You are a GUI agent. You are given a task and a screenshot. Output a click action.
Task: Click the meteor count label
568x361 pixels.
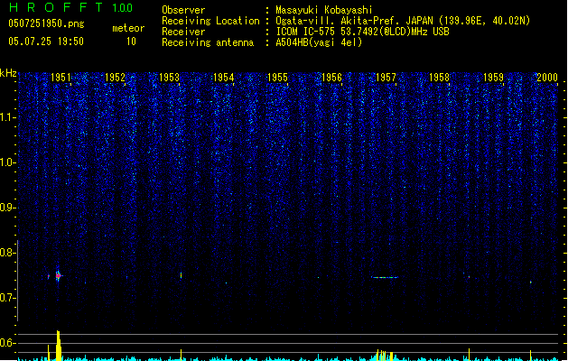(x=128, y=28)
